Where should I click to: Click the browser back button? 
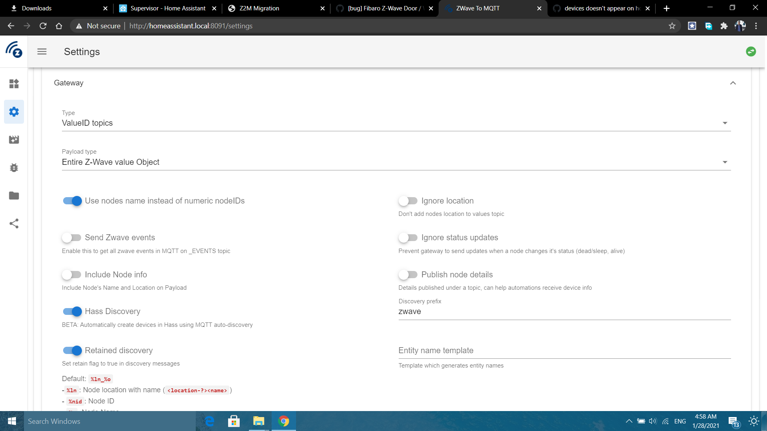10,26
